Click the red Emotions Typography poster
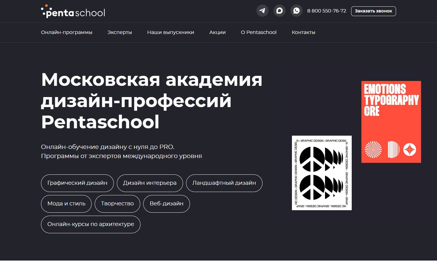The height and width of the screenshot is (273, 437). pos(391,122)
